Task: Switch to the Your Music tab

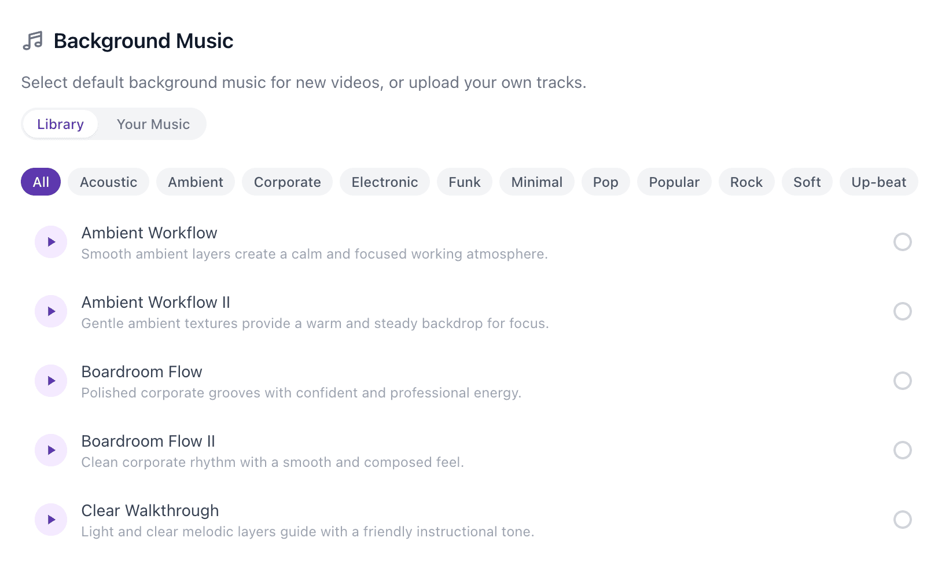Action: [153, 124]
